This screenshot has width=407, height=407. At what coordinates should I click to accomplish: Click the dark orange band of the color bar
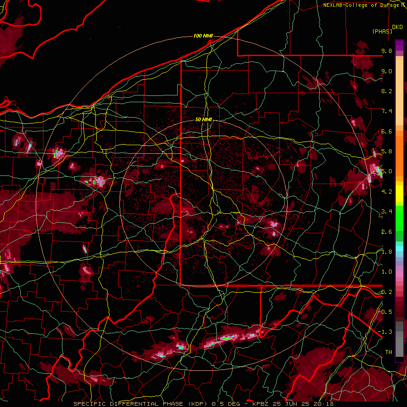point(399,156)
